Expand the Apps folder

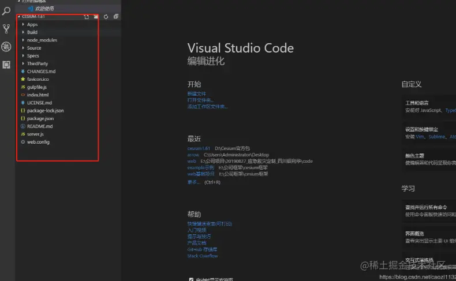pyautogui.click(x=32, y=24)
